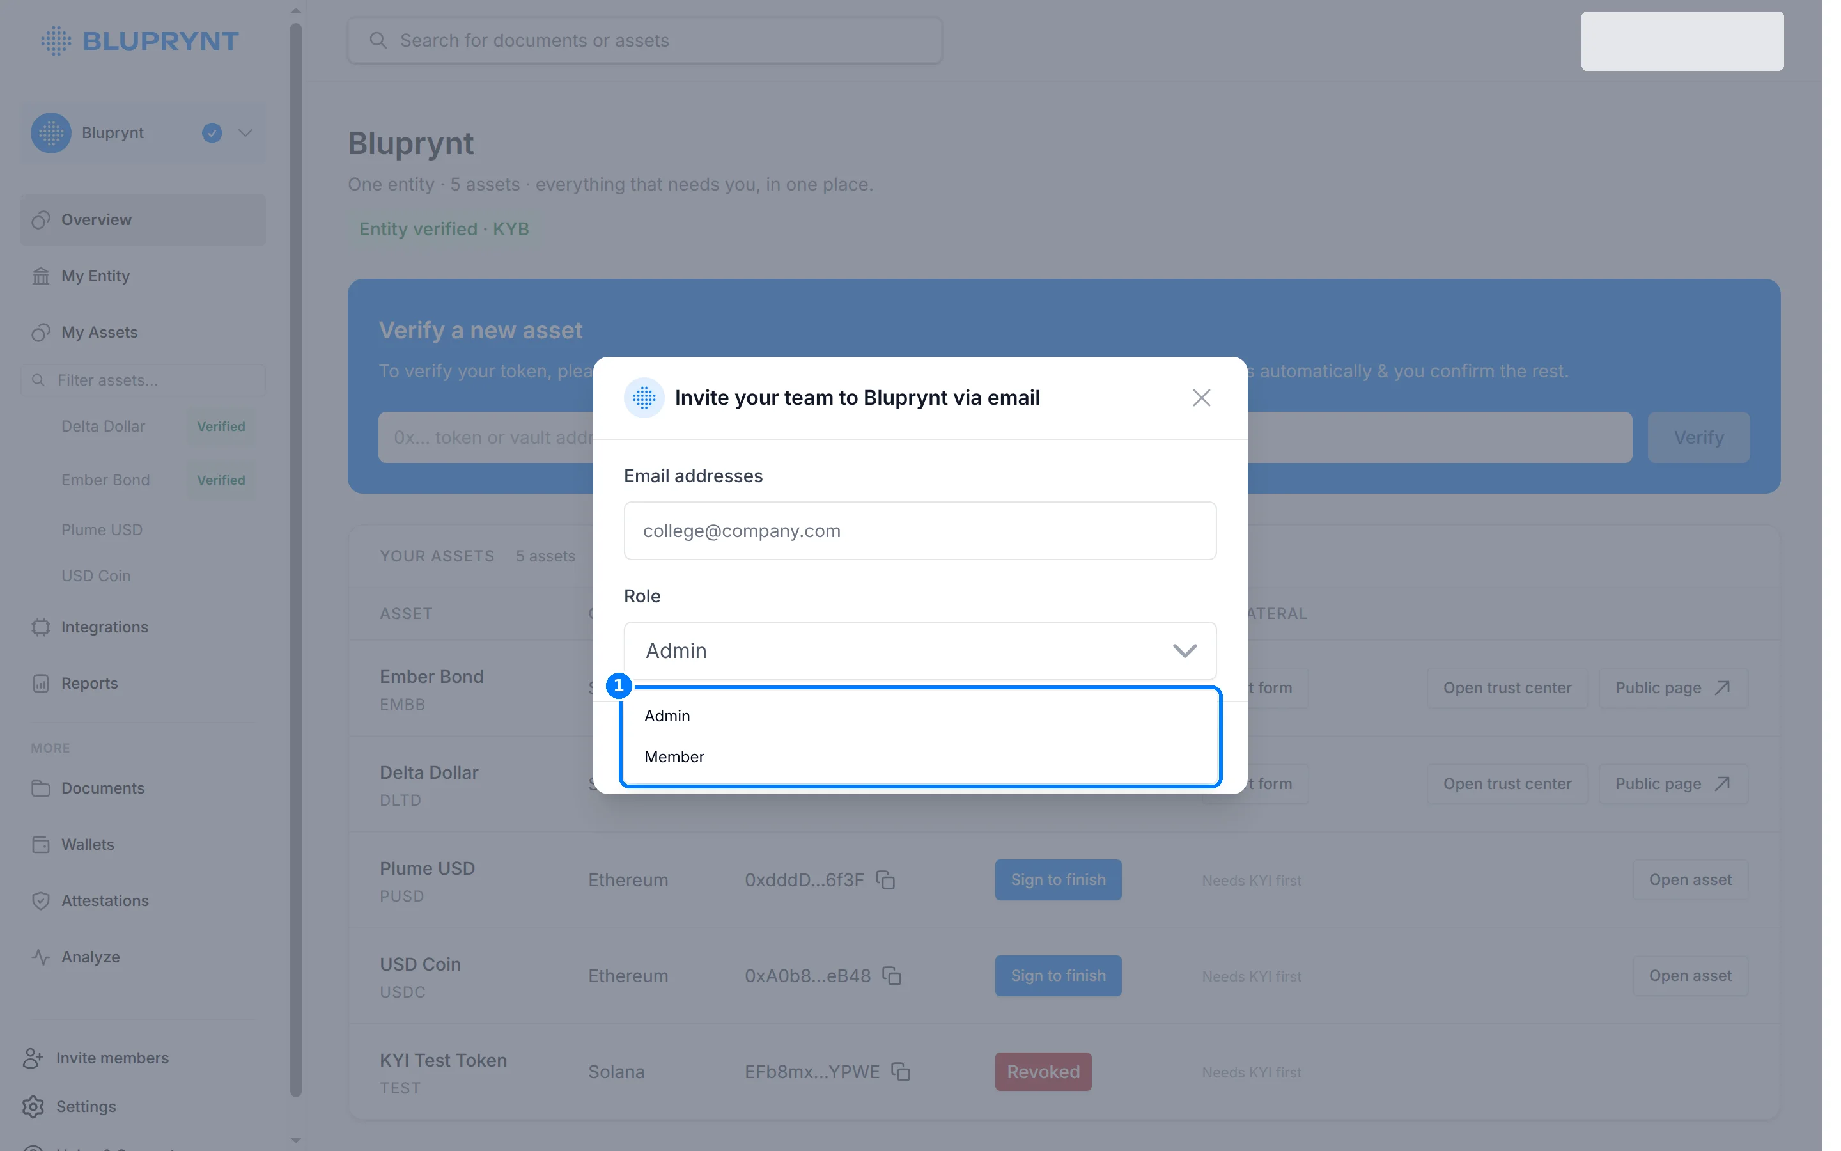Click Open asset for Plume USD

tap(1690, 880)
